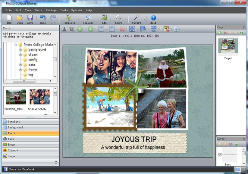The image size is (248, 174).
Task: Open the File menu
Action: coord(9,10)
